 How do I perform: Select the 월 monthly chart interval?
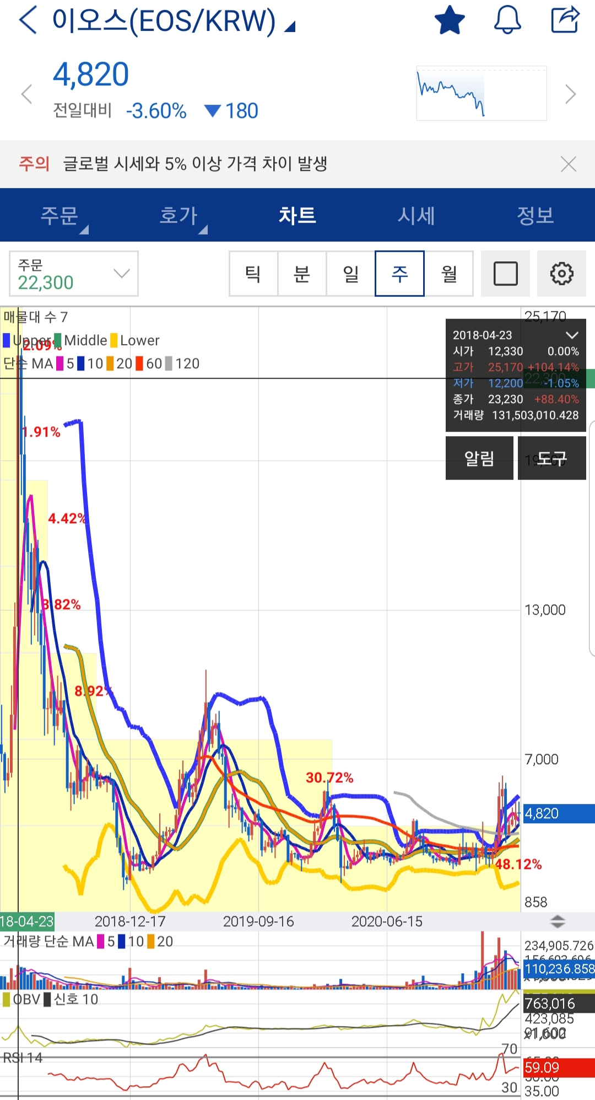[448, 273]
